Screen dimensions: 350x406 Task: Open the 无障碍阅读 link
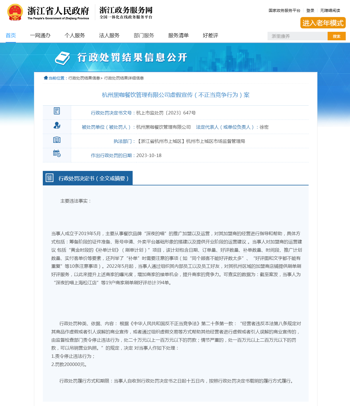click(x=330, y=11)
